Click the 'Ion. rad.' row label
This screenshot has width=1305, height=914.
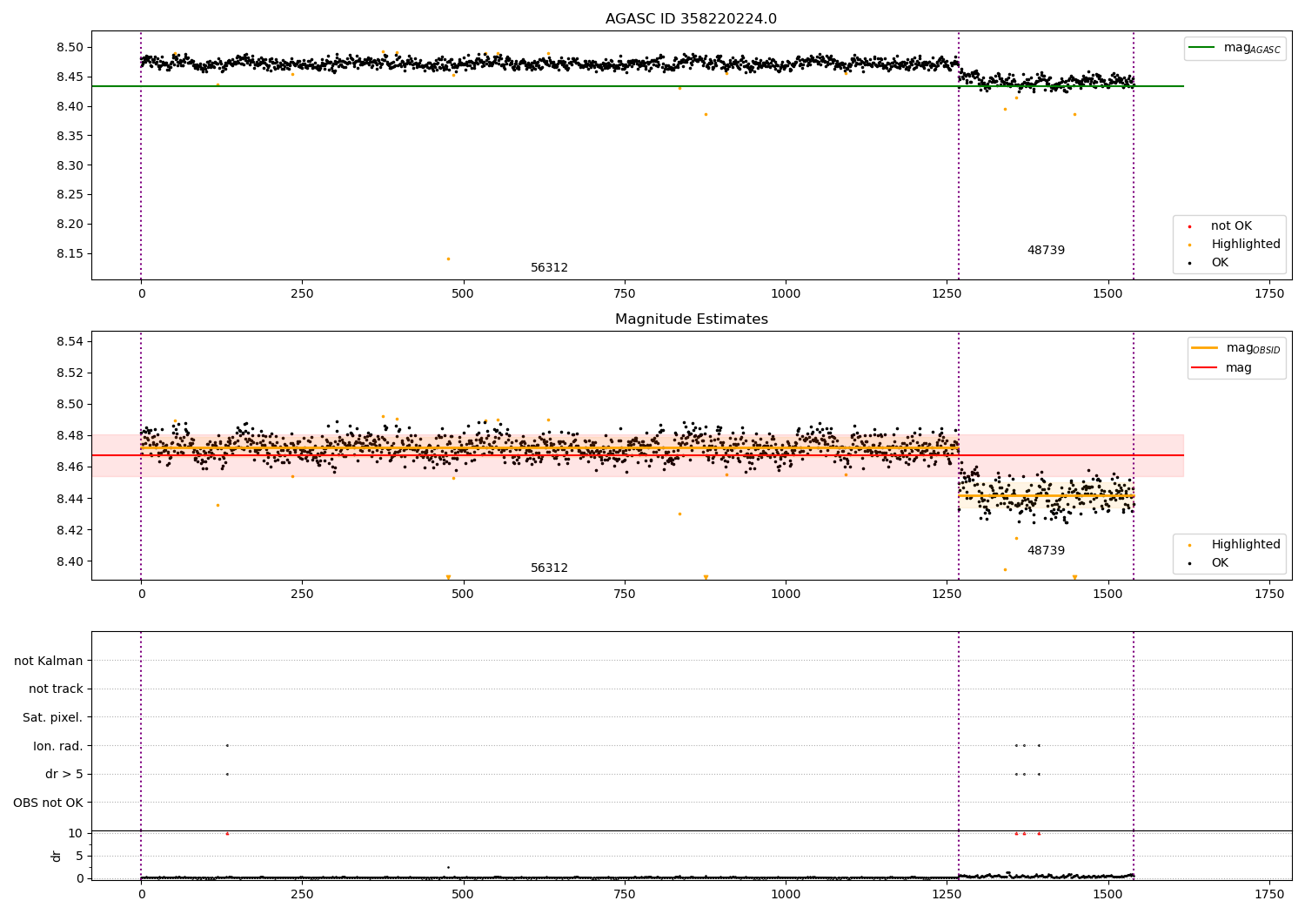[x=58, y=747]
